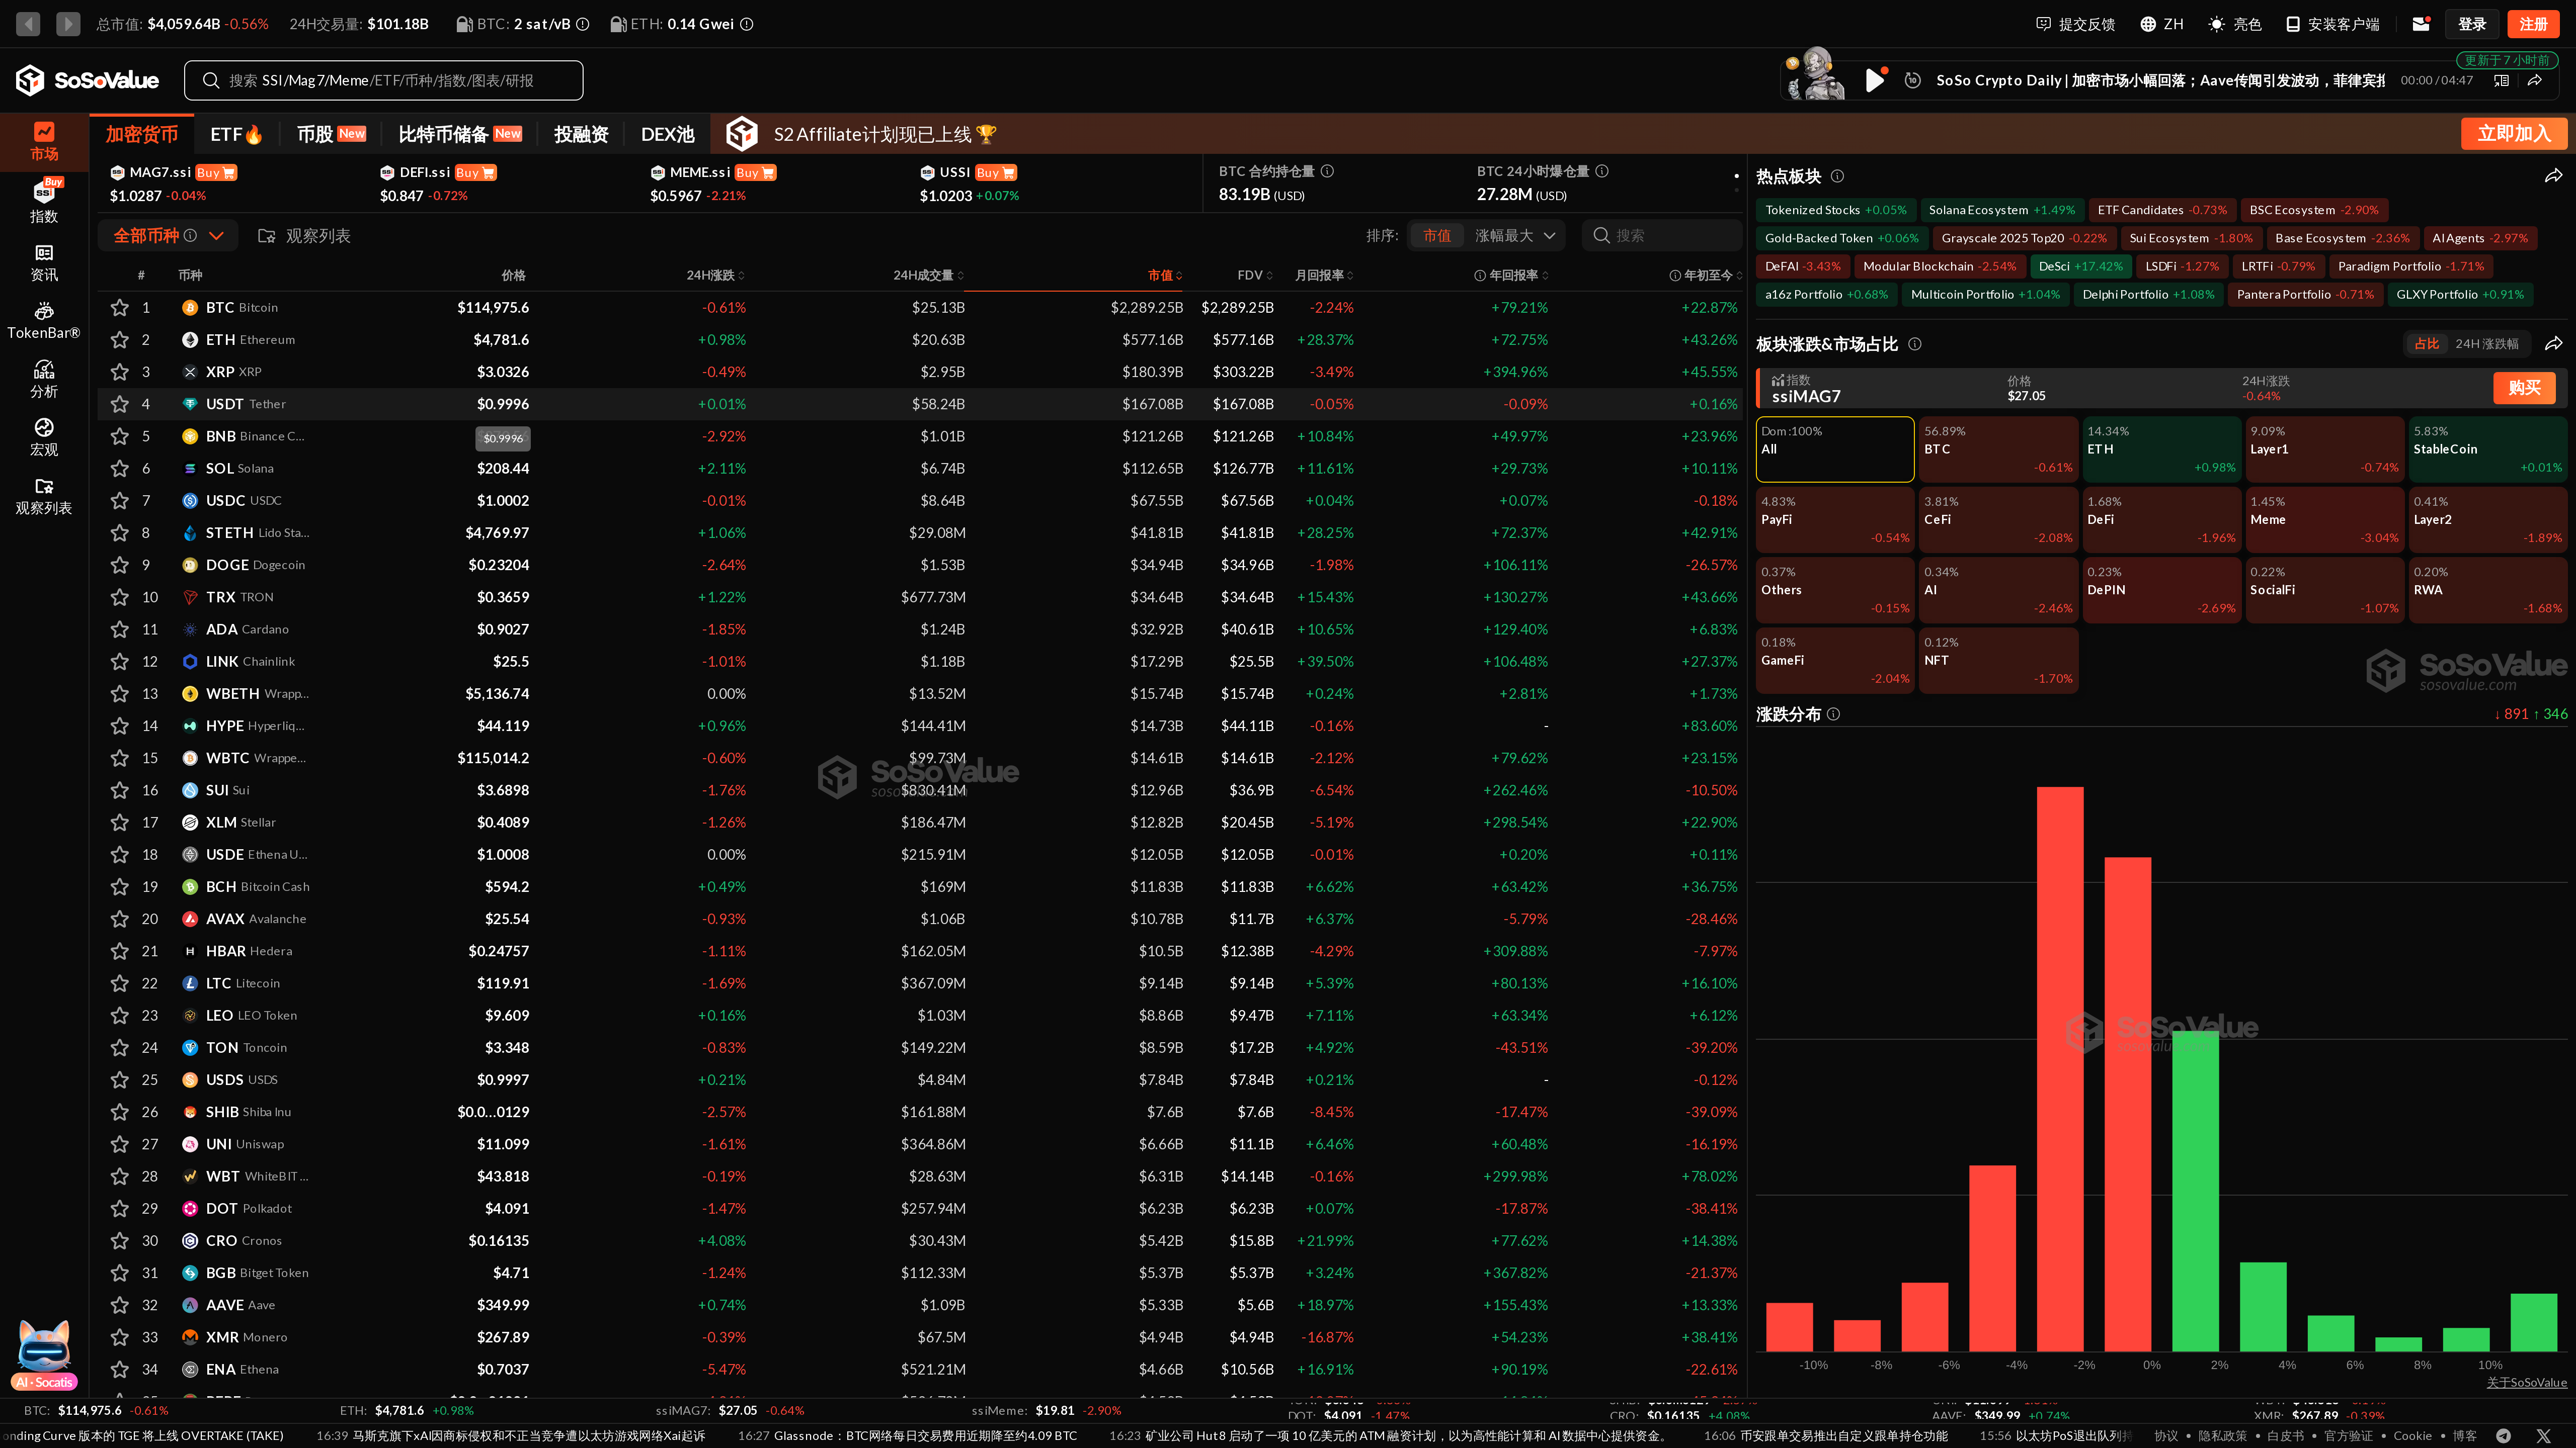This screenshot has height=1448, width=2576.
Task: Sort table by 月回报率 column
Action: click(1324, 275)
